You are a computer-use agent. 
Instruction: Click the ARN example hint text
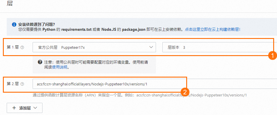coord(140,95)
